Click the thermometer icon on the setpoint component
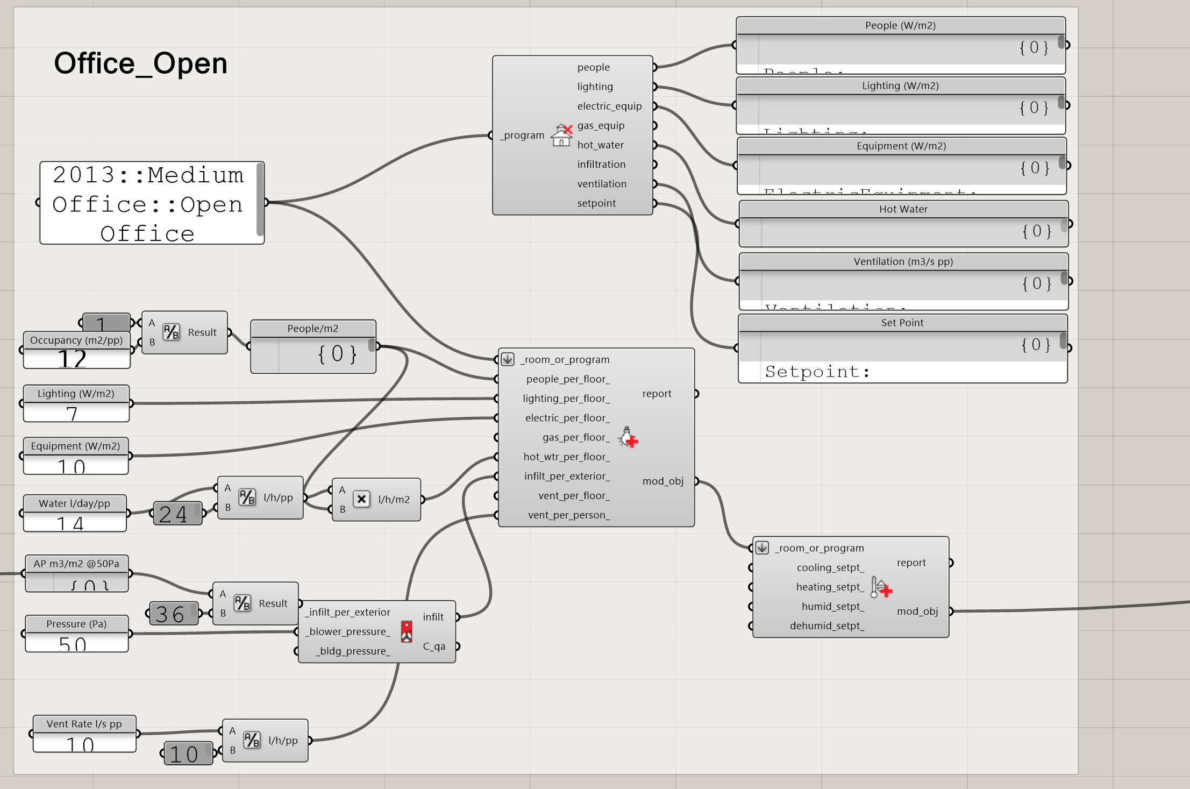The image size is (1190, 789). pyautogui.click(x=881, y=587)
